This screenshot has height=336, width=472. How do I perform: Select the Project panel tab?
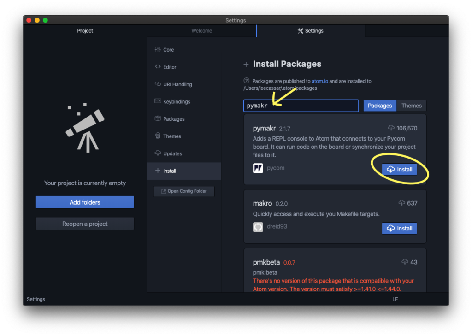click(x=85, y=31)
